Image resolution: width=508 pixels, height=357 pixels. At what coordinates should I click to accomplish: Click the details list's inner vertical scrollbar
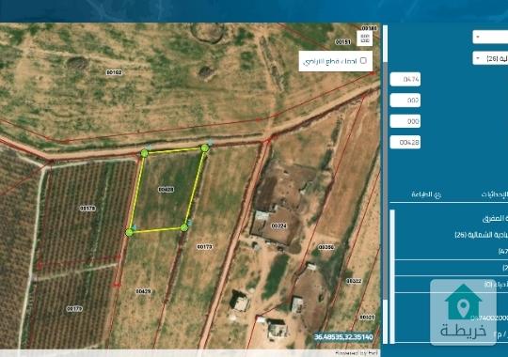tap(392, 276)
